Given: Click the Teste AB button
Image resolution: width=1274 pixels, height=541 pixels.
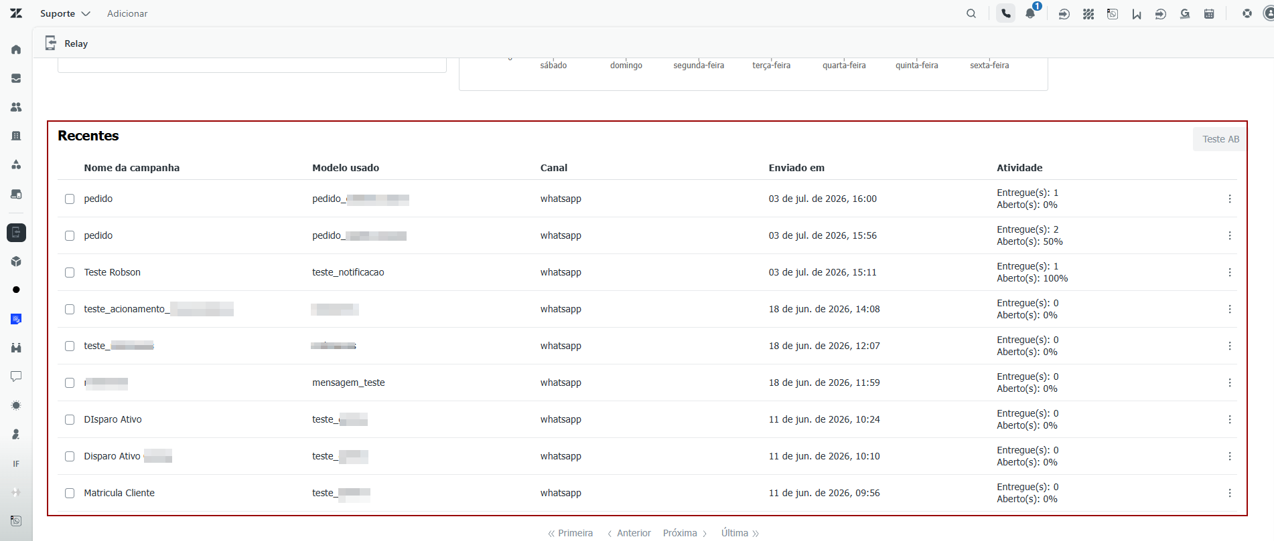Looking at the screenshot, I should tap(1220, 139).
